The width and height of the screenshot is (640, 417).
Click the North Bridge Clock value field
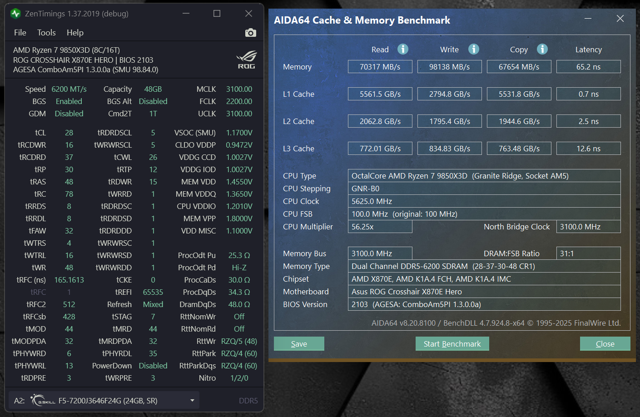589,227
